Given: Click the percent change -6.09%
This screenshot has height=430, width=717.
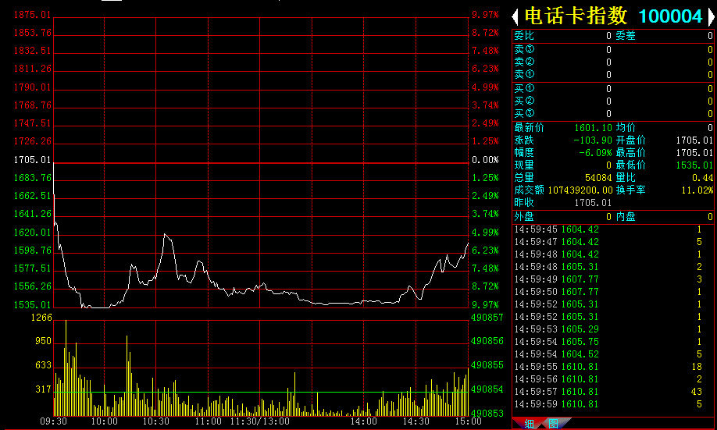Looking at the screenshot, I should 595,153.
